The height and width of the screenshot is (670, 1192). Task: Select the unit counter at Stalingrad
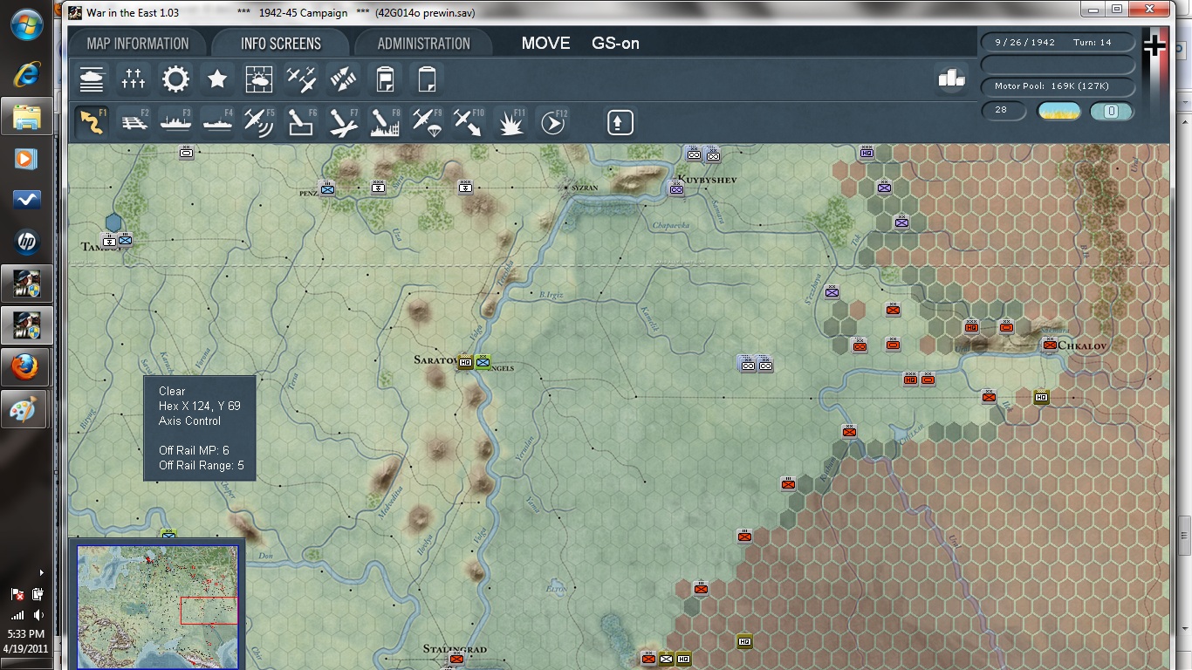pyautogui.click(x=456, y=658)
